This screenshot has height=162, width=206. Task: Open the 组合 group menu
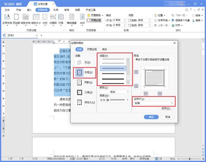click(x=197, y=15)
